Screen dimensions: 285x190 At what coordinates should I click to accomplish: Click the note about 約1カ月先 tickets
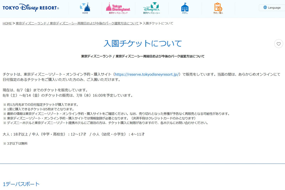41,104
